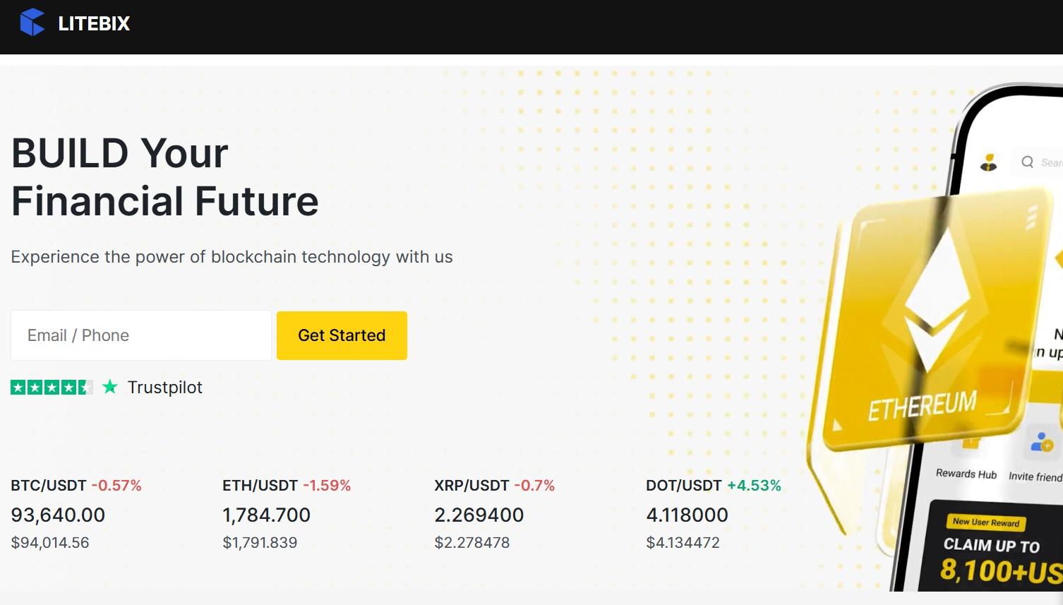The height and width of the screenshot is (605, 1063).
Task: Click the New User Reward badge
Action: [x=986, y=522]
